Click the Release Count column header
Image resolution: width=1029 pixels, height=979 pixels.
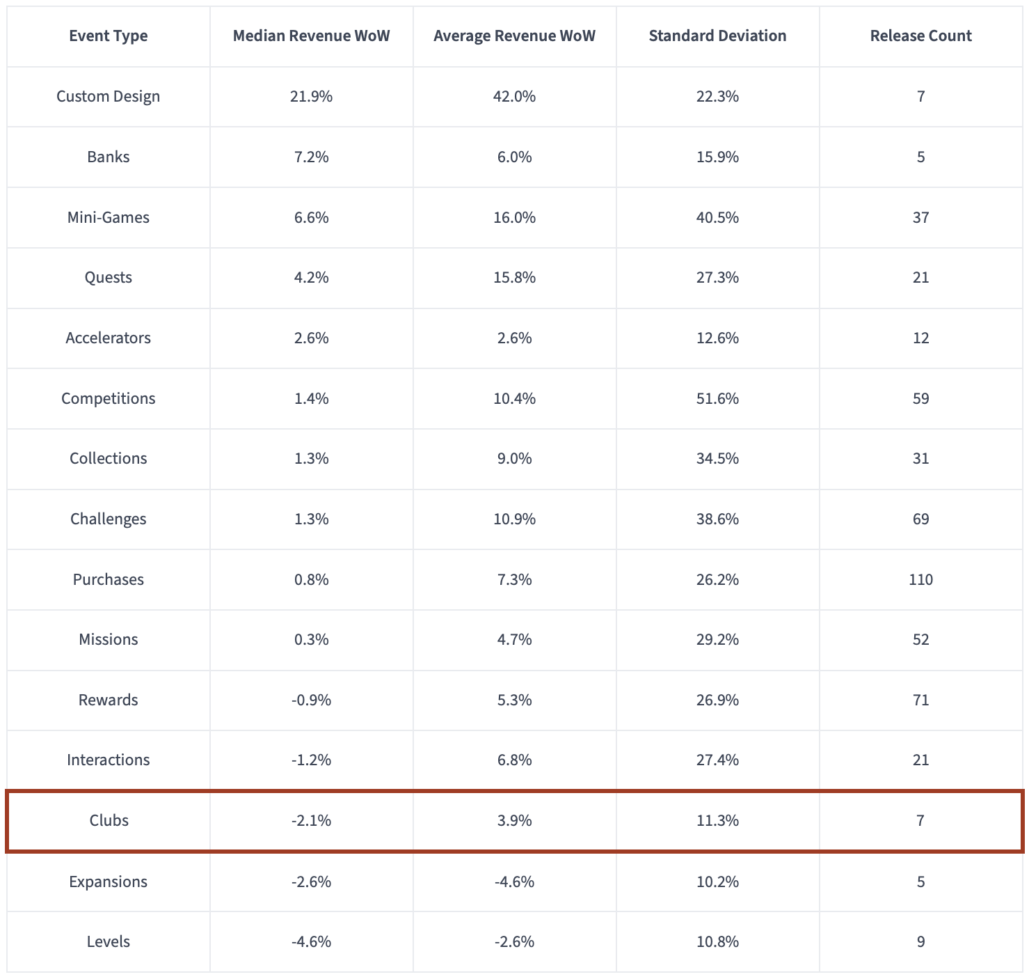click(921, 36)
